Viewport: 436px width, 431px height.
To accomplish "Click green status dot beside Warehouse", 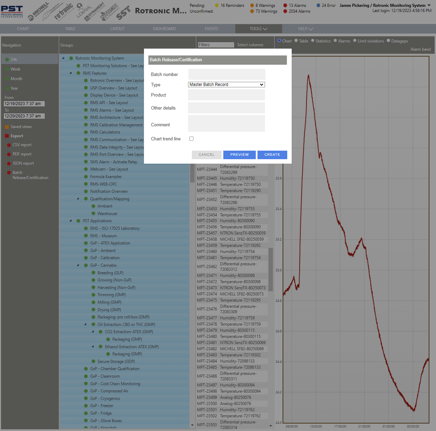I will click(93, 214).
